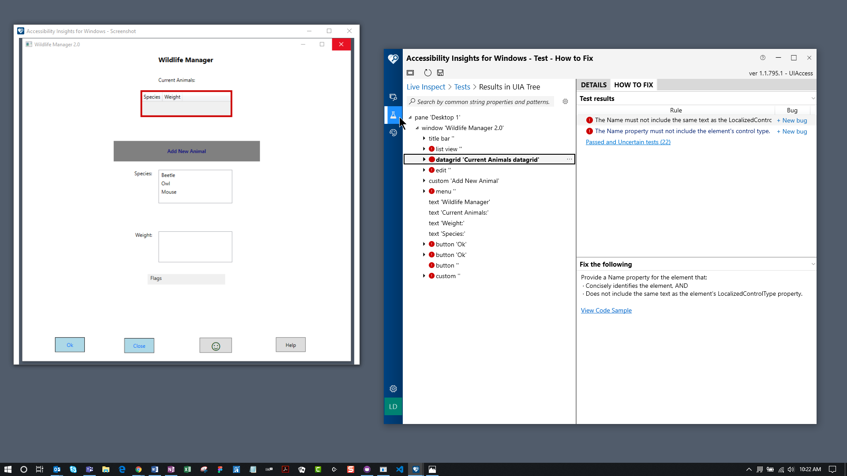847x476 pixels.
Task: Open Settings gear at the sidebar bottom
Action: [393, 389]
